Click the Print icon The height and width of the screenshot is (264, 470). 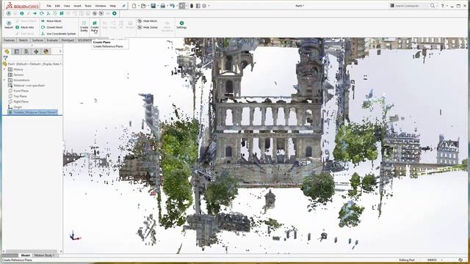tap(163, 6)
